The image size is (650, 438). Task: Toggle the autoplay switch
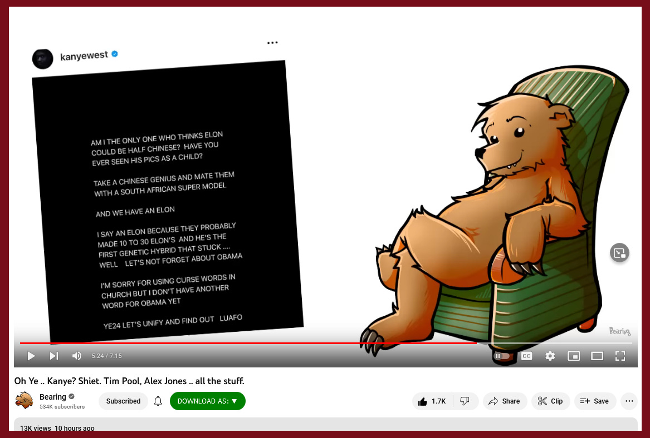502,356
